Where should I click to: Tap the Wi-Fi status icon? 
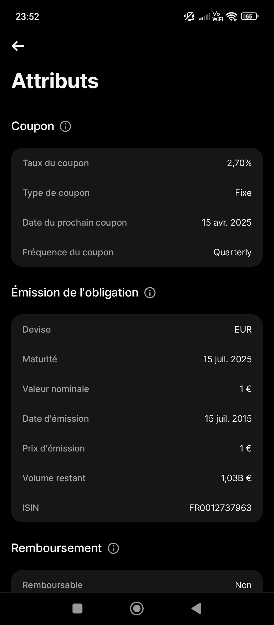click(x=231, y=17)
